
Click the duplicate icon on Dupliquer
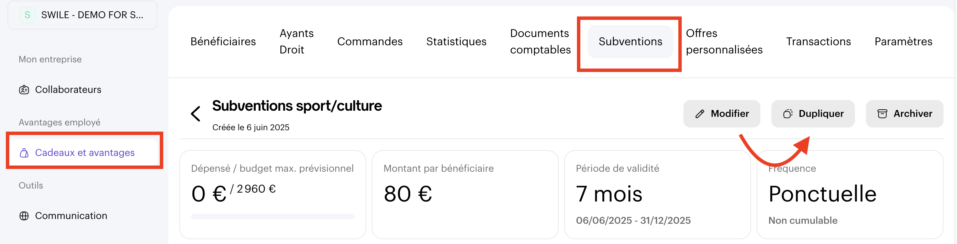click(x=787, y=114)
